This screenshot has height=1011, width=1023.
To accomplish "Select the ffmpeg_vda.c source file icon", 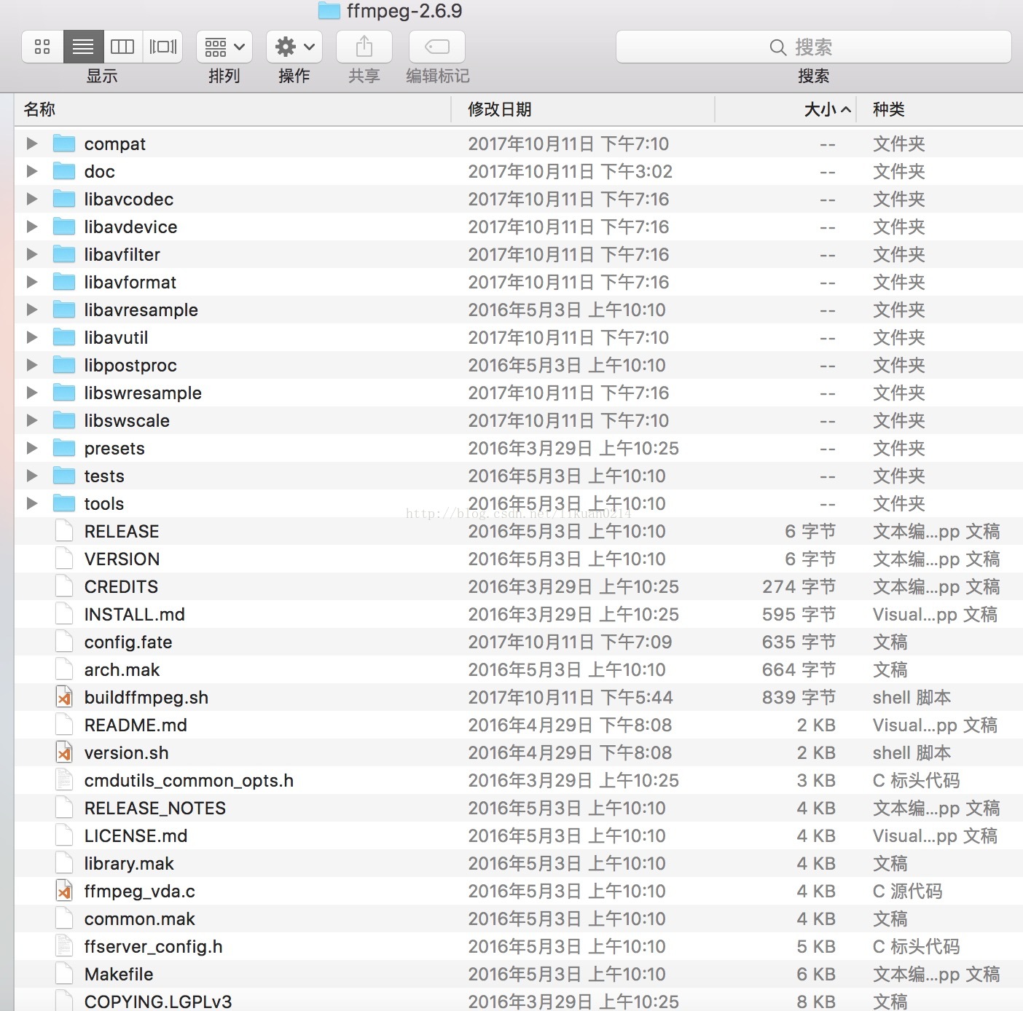I will click(x=64, y=891).
